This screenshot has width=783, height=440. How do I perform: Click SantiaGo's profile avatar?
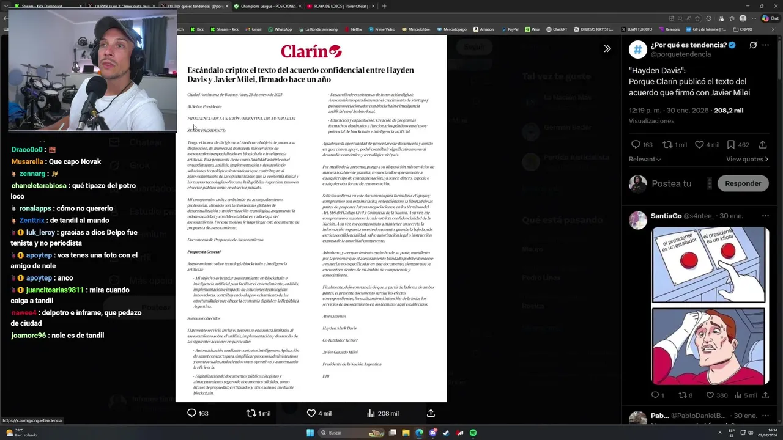click(x=638, y=220)
